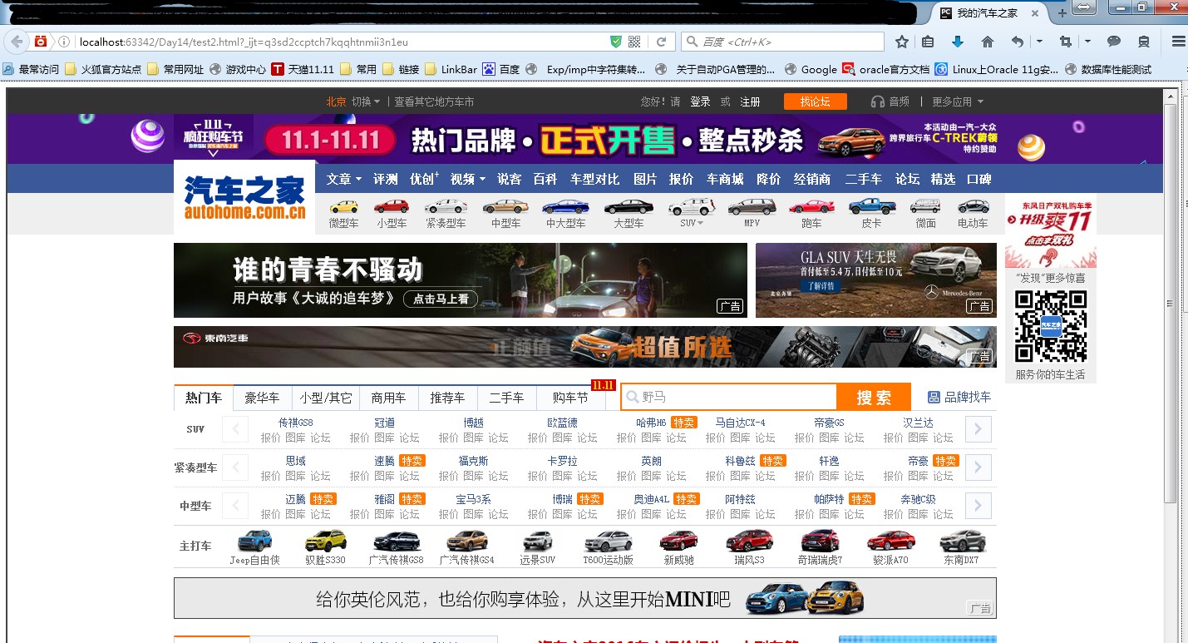Click the 微型车 car icon

click(344, 206)
